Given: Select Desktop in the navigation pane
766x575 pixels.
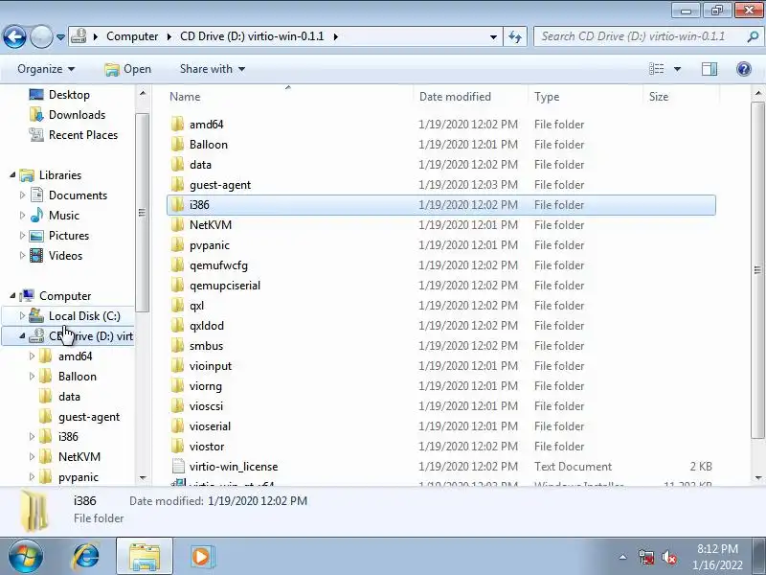Looking at the screenshot, I should coord(59,94).
